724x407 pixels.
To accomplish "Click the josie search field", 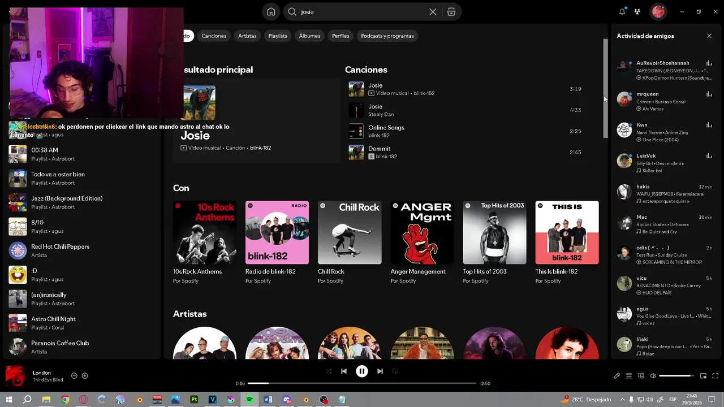I will [x=362, y=12].
